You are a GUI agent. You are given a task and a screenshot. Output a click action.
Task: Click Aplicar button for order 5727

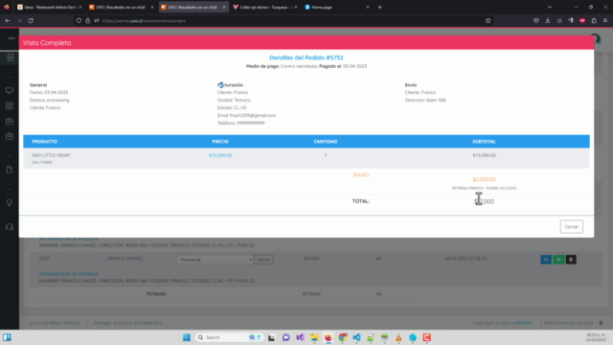click(x=263, y=260)
